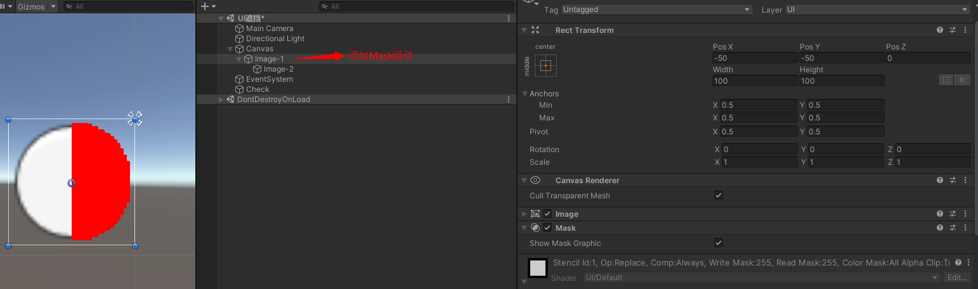978x289 pixels.
Task: Uncheck Cull Transparent Mesh checkbox
Action: click(x=719, y=195)
